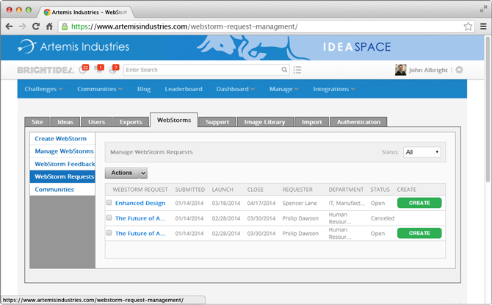Open the Open The Future of A... link
The width and height of the screenshot is (492, 305).
[x=140, y=233]
